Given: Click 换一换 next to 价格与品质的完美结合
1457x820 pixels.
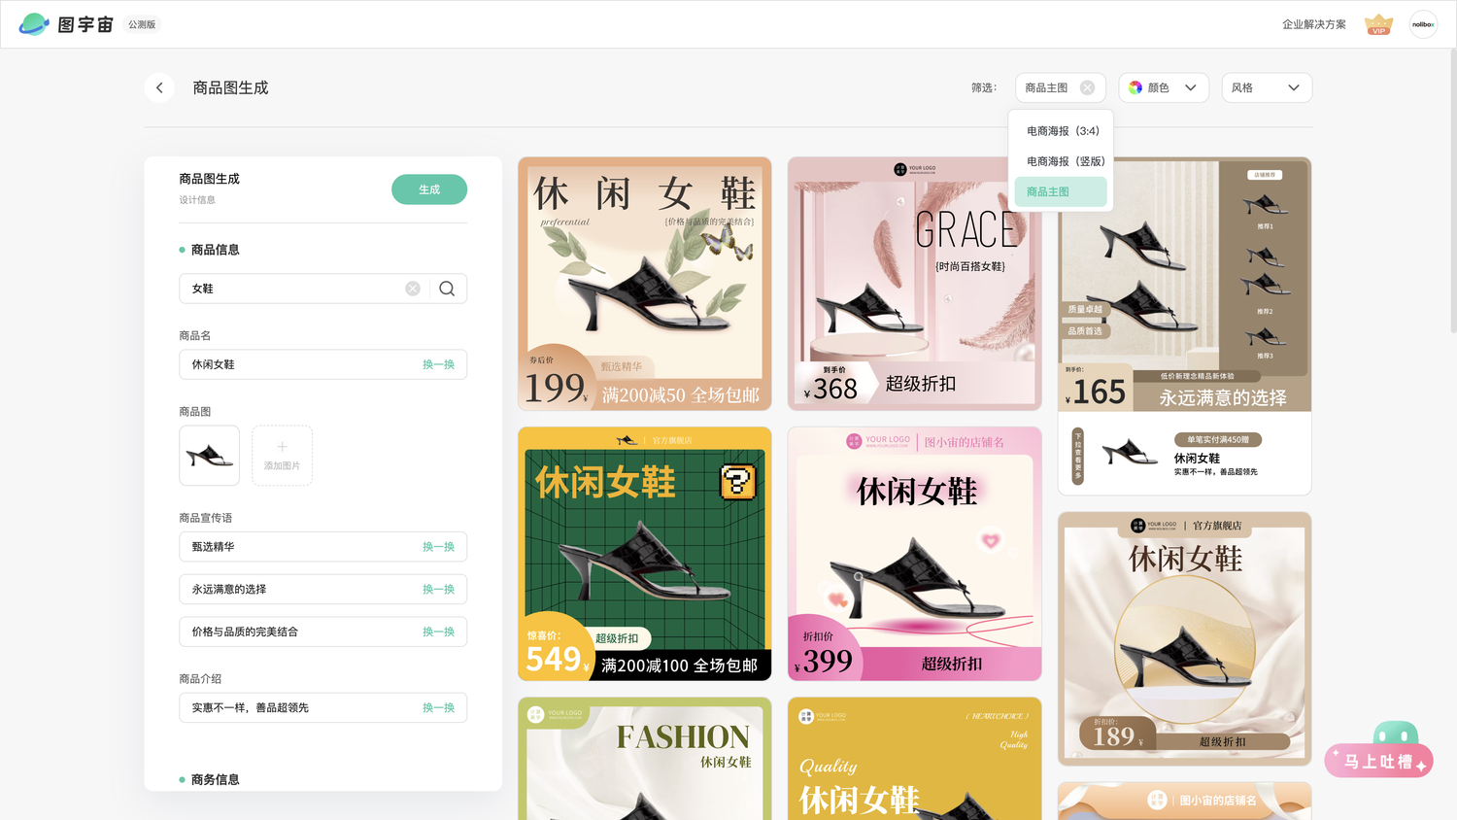Looking at the screenshot, I should 438,632.
